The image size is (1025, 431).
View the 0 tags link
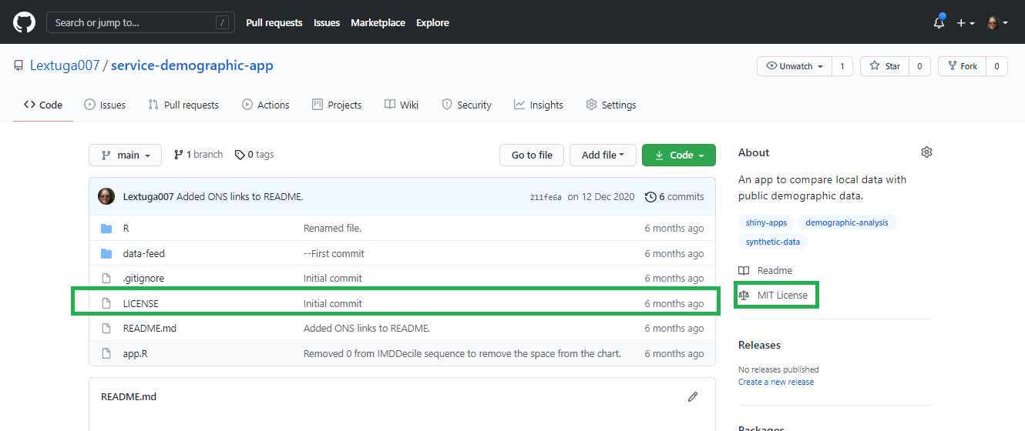[x=254, y=155]
